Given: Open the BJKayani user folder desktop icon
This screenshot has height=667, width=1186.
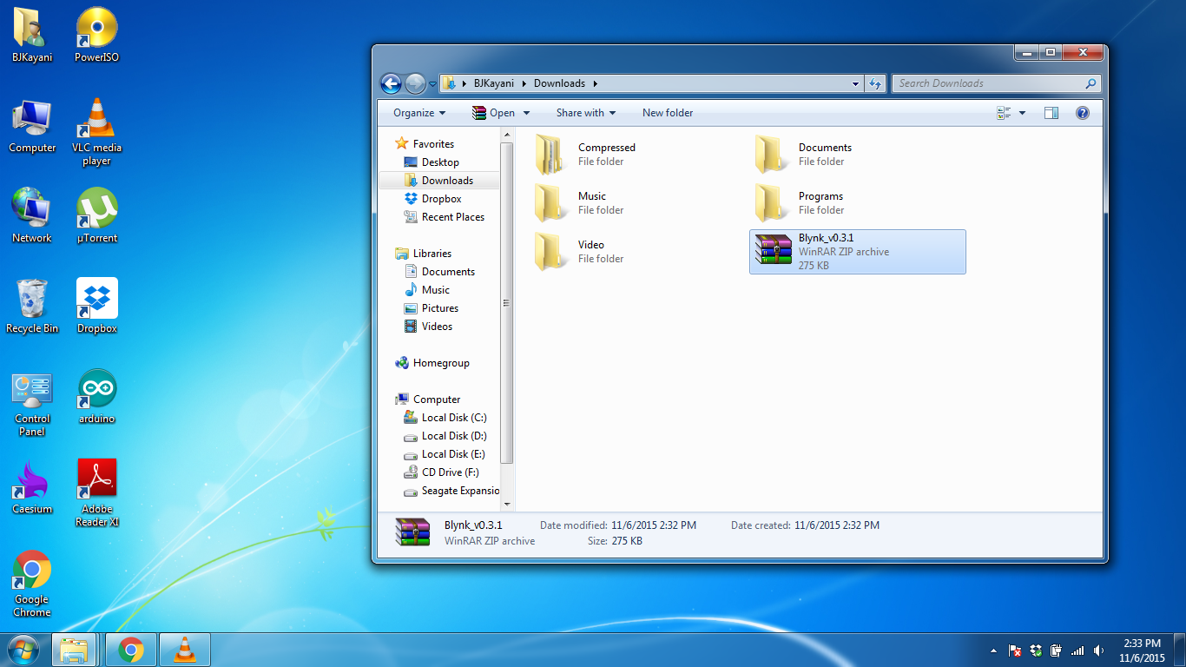Looking at the screenshot, I should click(32, 35).
